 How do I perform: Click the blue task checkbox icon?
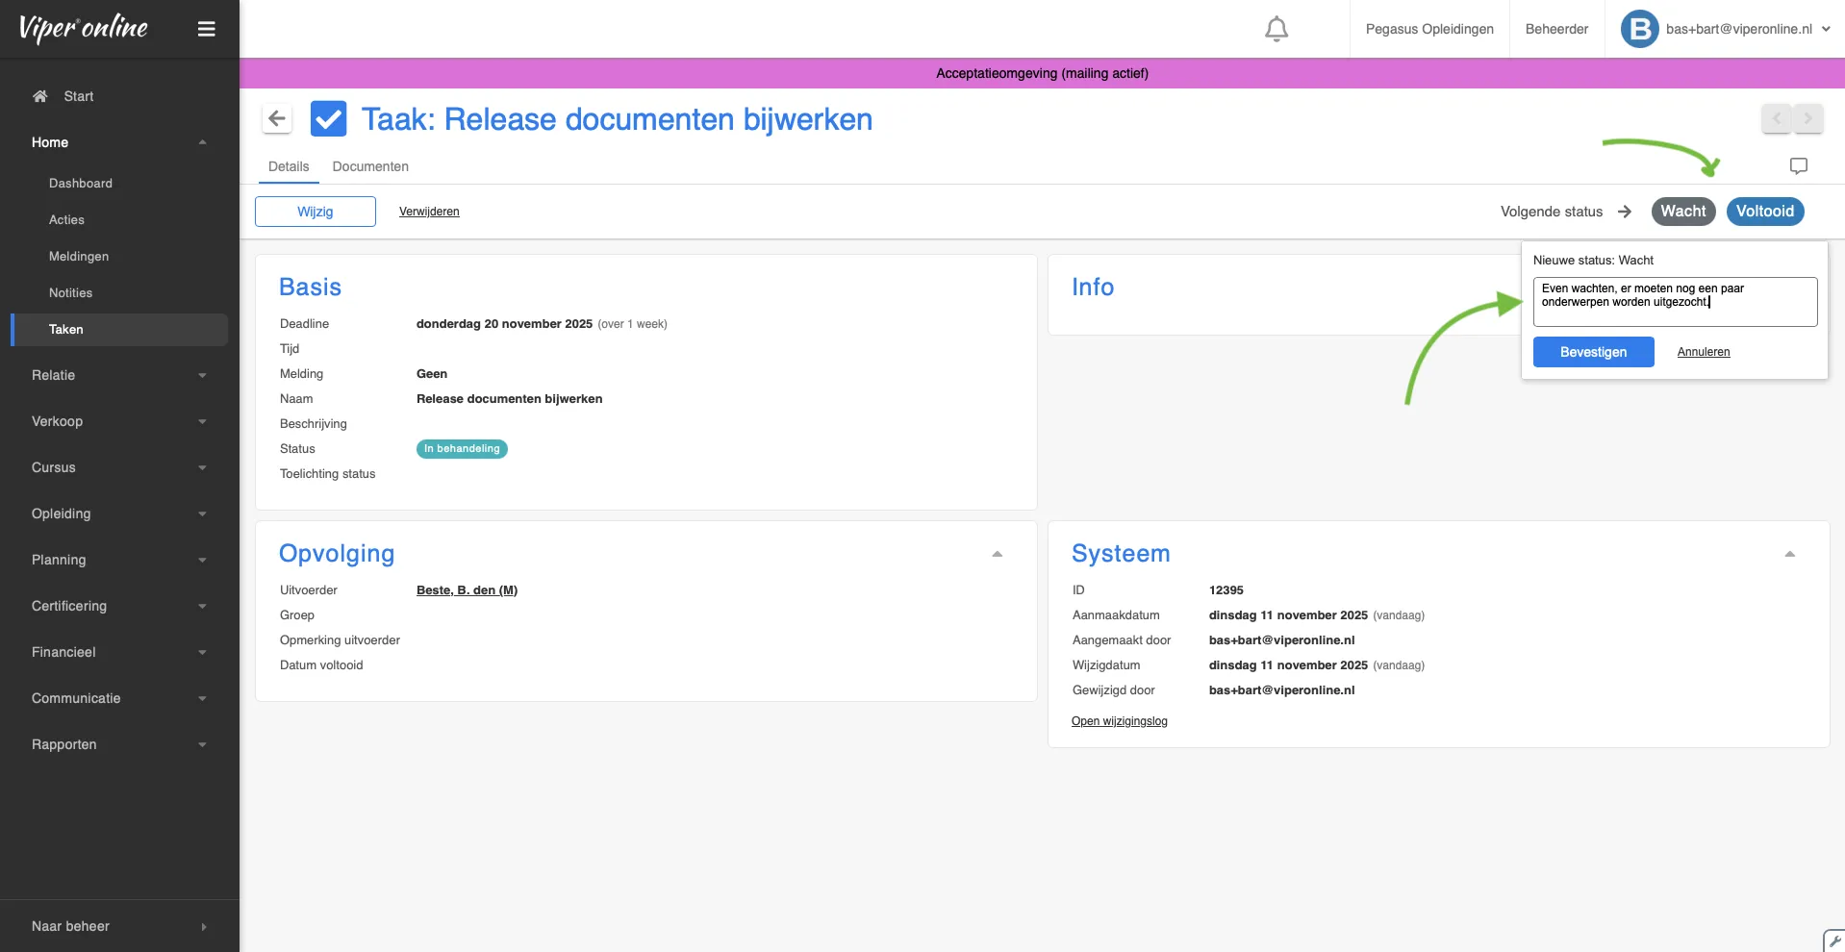point(328,119)
